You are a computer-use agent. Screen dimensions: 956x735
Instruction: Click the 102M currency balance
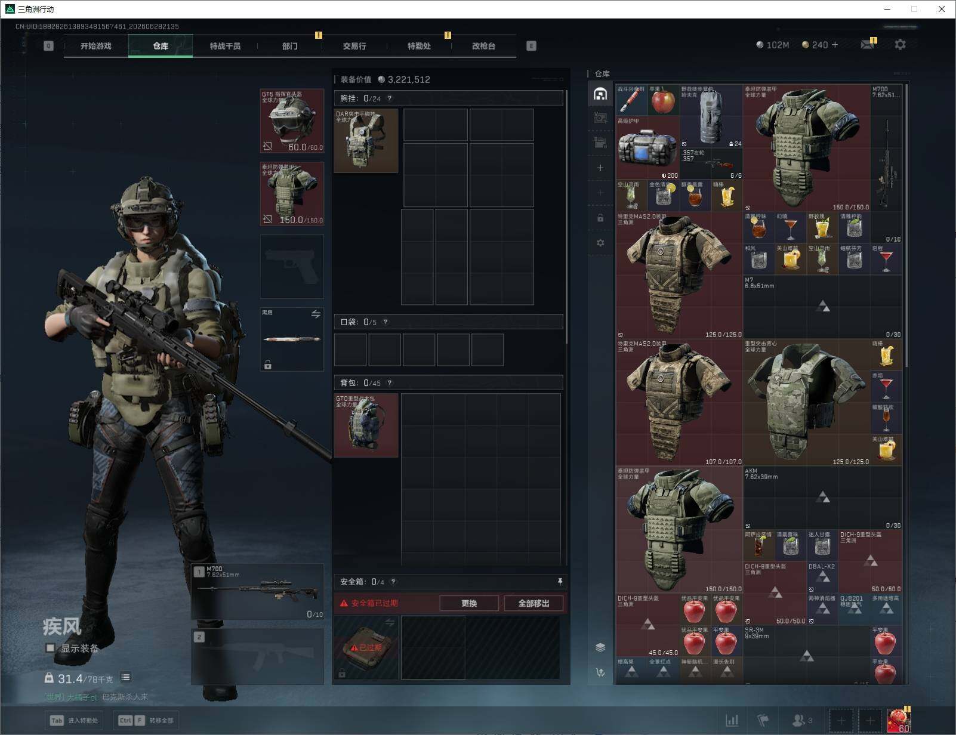click(x=772, y=45)
